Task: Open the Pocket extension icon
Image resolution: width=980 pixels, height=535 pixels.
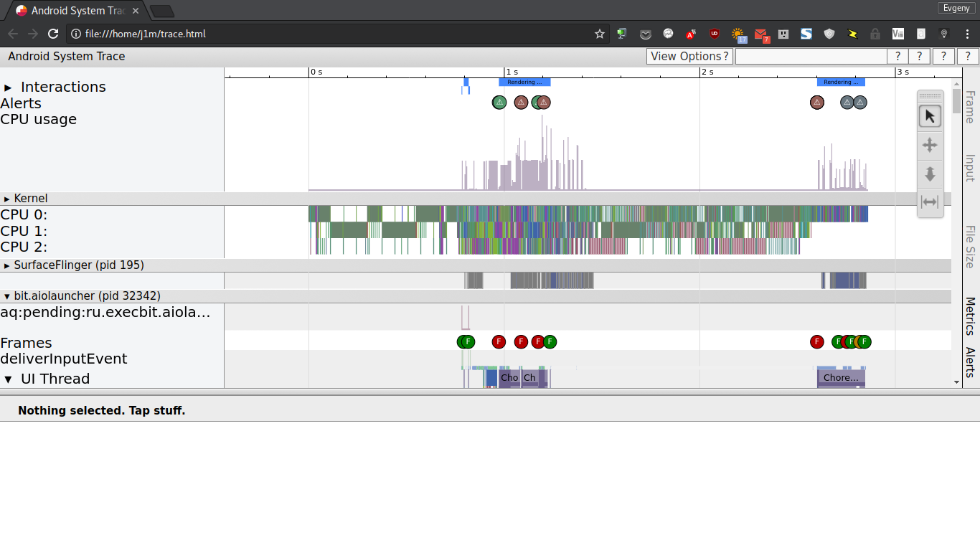Action: 646,34
